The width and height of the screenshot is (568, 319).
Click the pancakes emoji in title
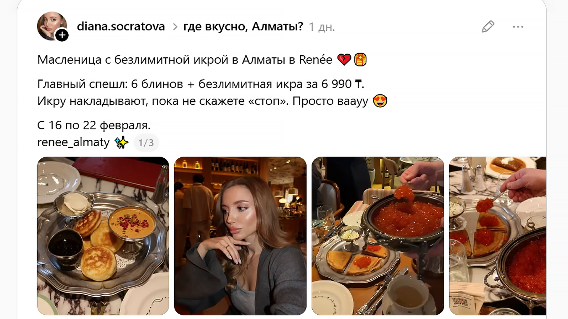(360, 60)
